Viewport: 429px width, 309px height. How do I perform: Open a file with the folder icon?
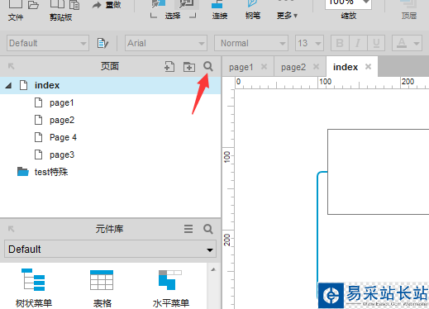click(x=33, y=5)
